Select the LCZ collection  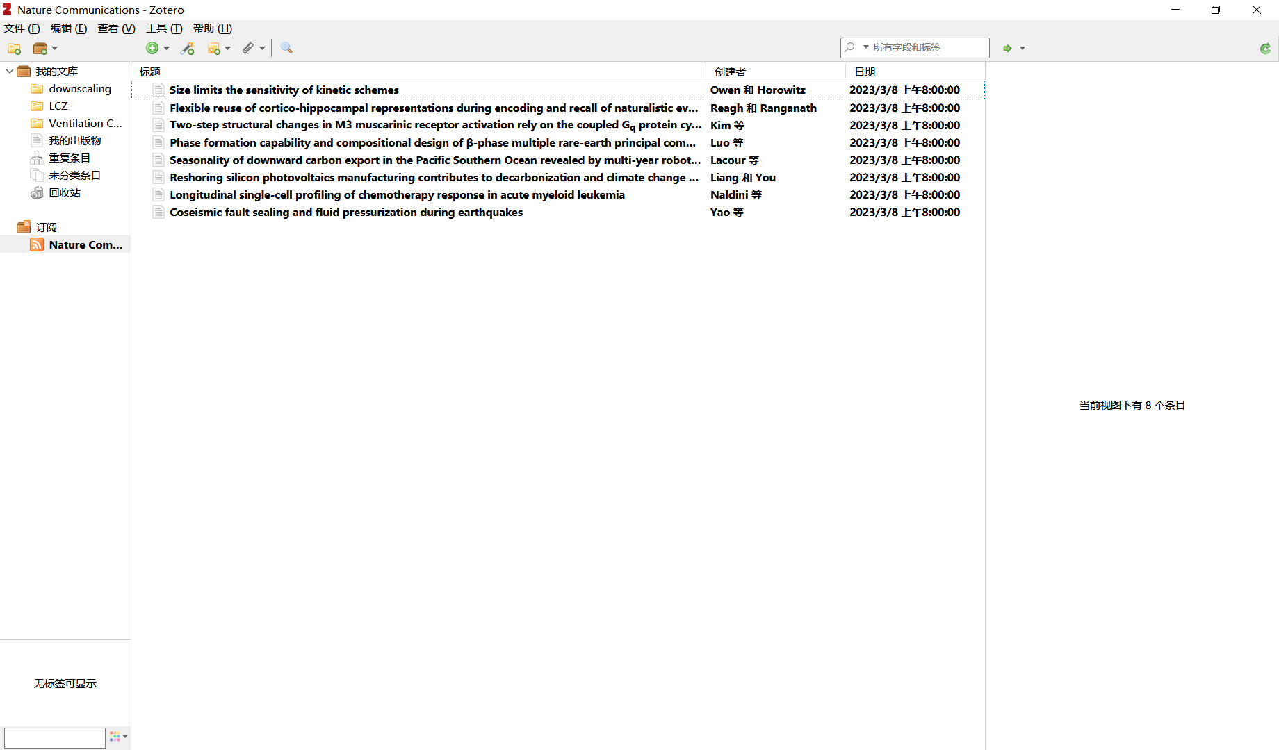click(x=58, y=106)
